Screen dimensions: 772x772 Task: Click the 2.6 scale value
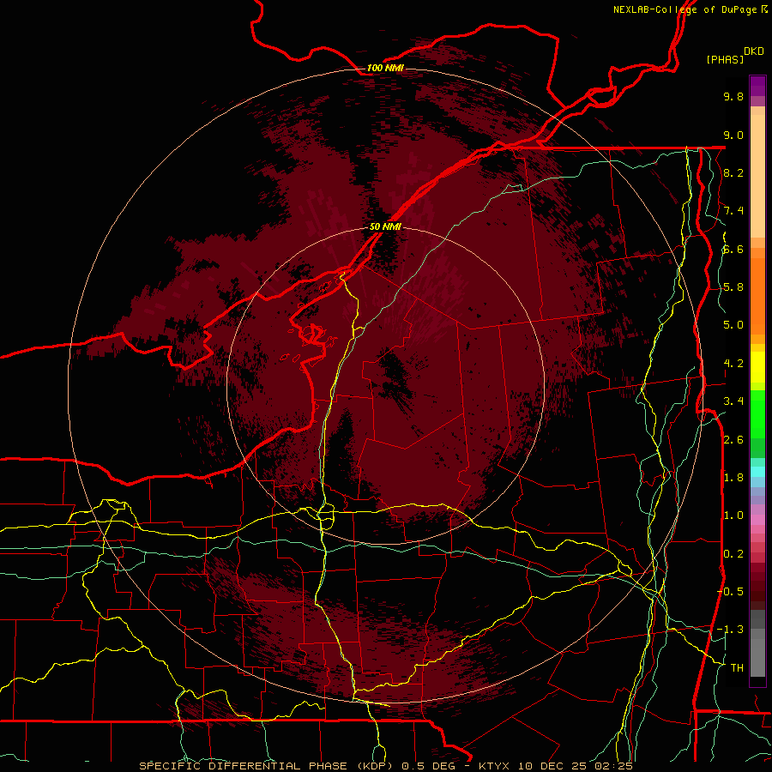pos(733,440)
